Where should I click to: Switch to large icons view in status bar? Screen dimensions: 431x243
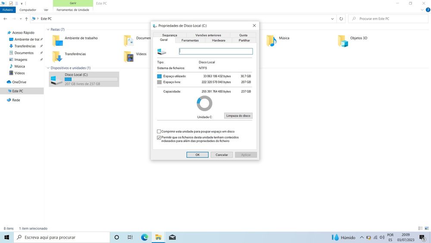[x=427, y=228]
